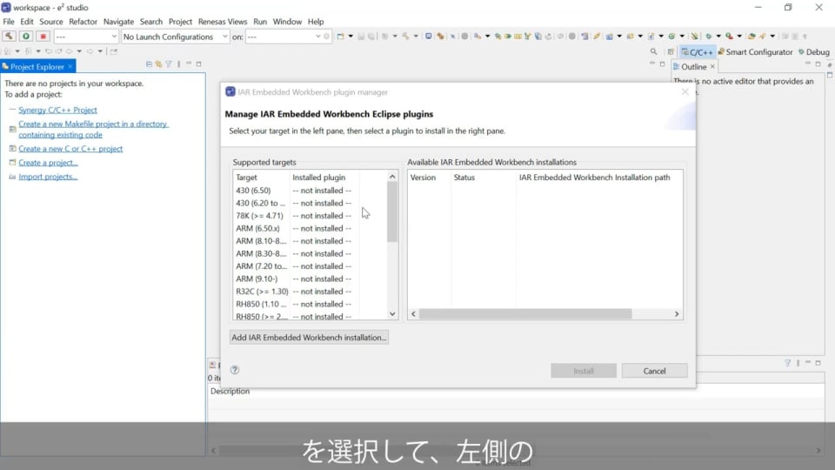Click Collapse All in Project Explorer
The height and width of the screenshot is (470, 835).
[x=149, y=64]
